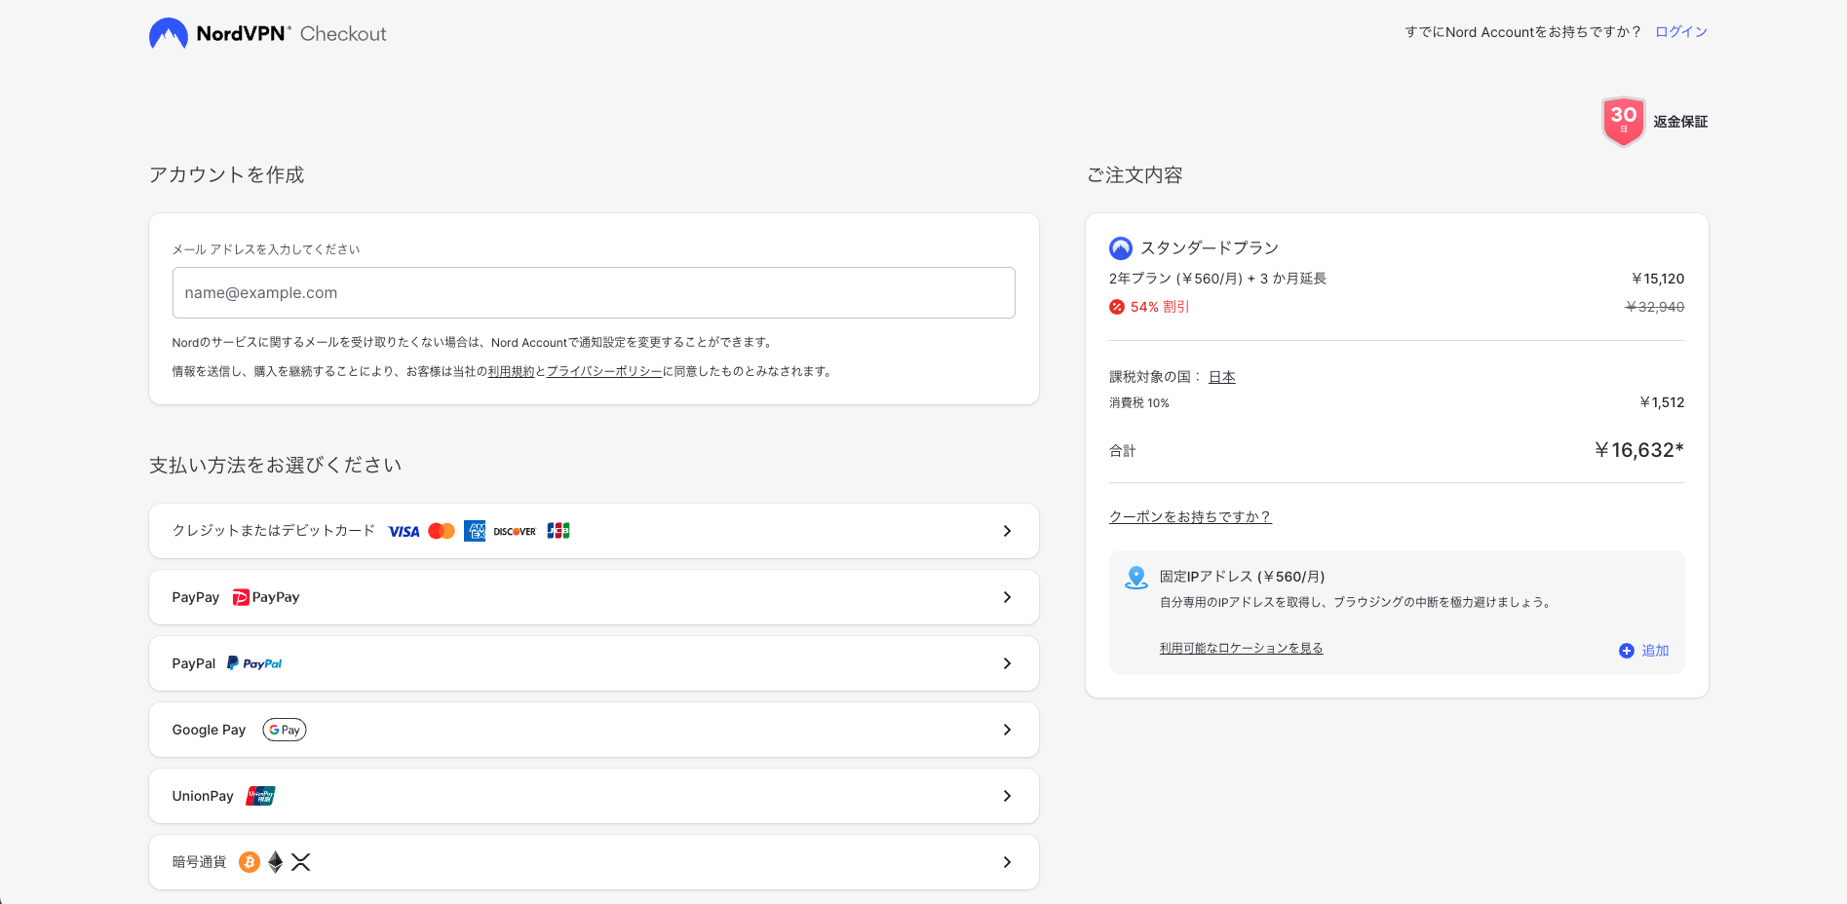This screenshot has height=904, width=1847.
Task: Click the 合計 label
Action: click(x=1123, y=451)
